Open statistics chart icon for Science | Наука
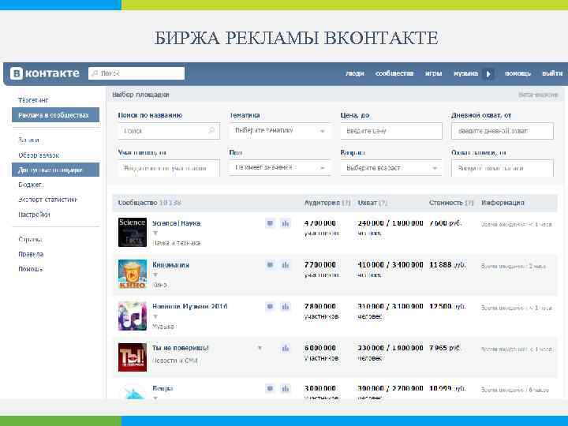568x426 pixels. [286, 223]
